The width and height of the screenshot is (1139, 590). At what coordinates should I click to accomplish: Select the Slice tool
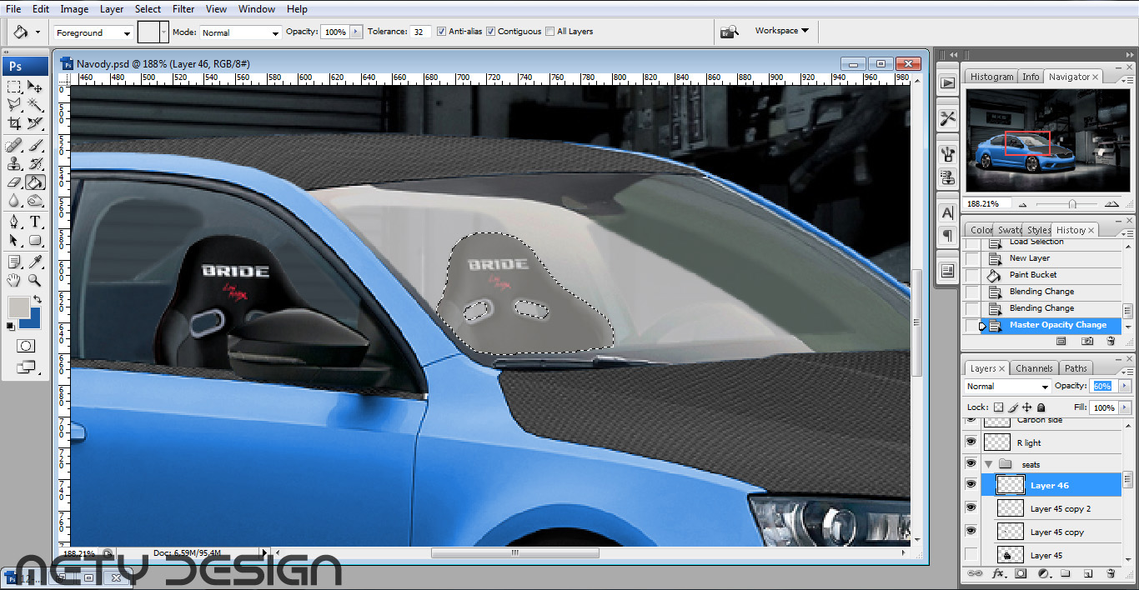click(35, 123)
